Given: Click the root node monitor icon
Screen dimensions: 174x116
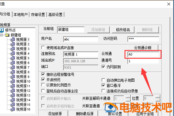Looking at the screenshot, I should pos(2,30).
